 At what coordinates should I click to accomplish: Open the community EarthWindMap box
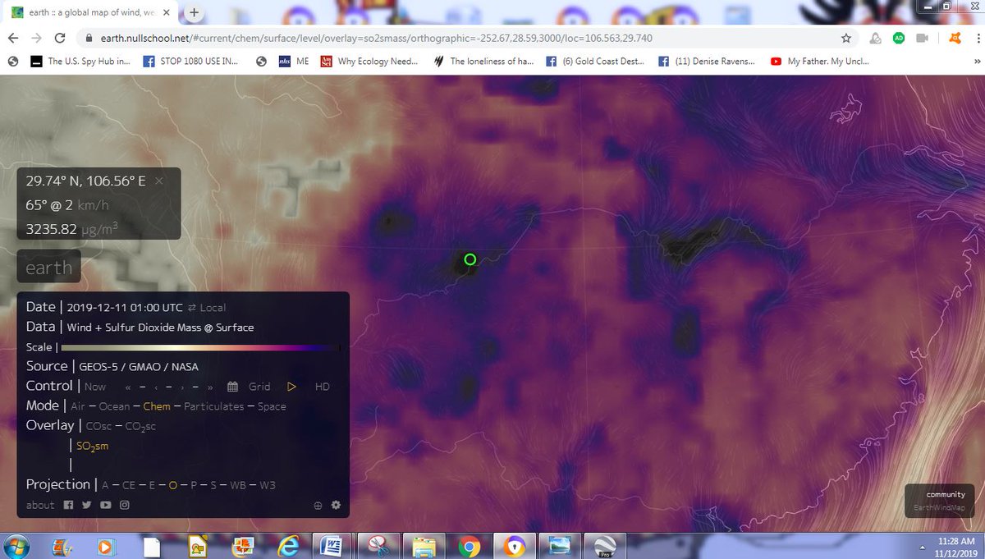[941, 501]
